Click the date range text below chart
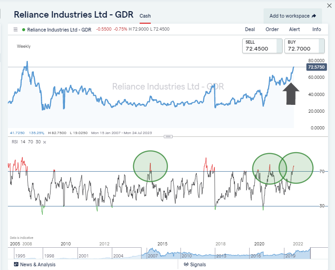The image size is (335, 270). (x=122, y=133)
